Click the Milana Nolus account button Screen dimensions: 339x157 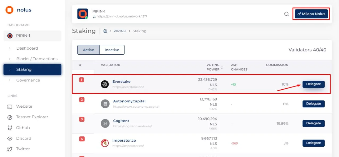click(311, 14)
